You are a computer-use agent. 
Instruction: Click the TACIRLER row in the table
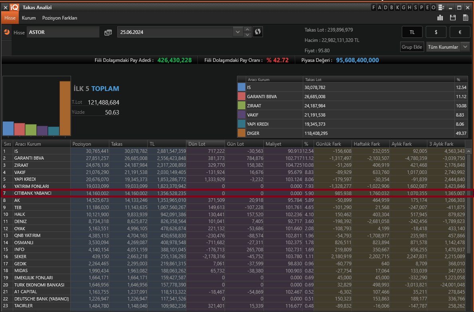233,306
